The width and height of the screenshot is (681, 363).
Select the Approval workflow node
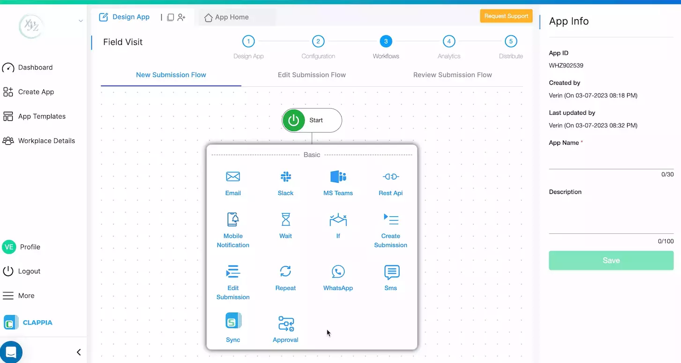[285, 328]
